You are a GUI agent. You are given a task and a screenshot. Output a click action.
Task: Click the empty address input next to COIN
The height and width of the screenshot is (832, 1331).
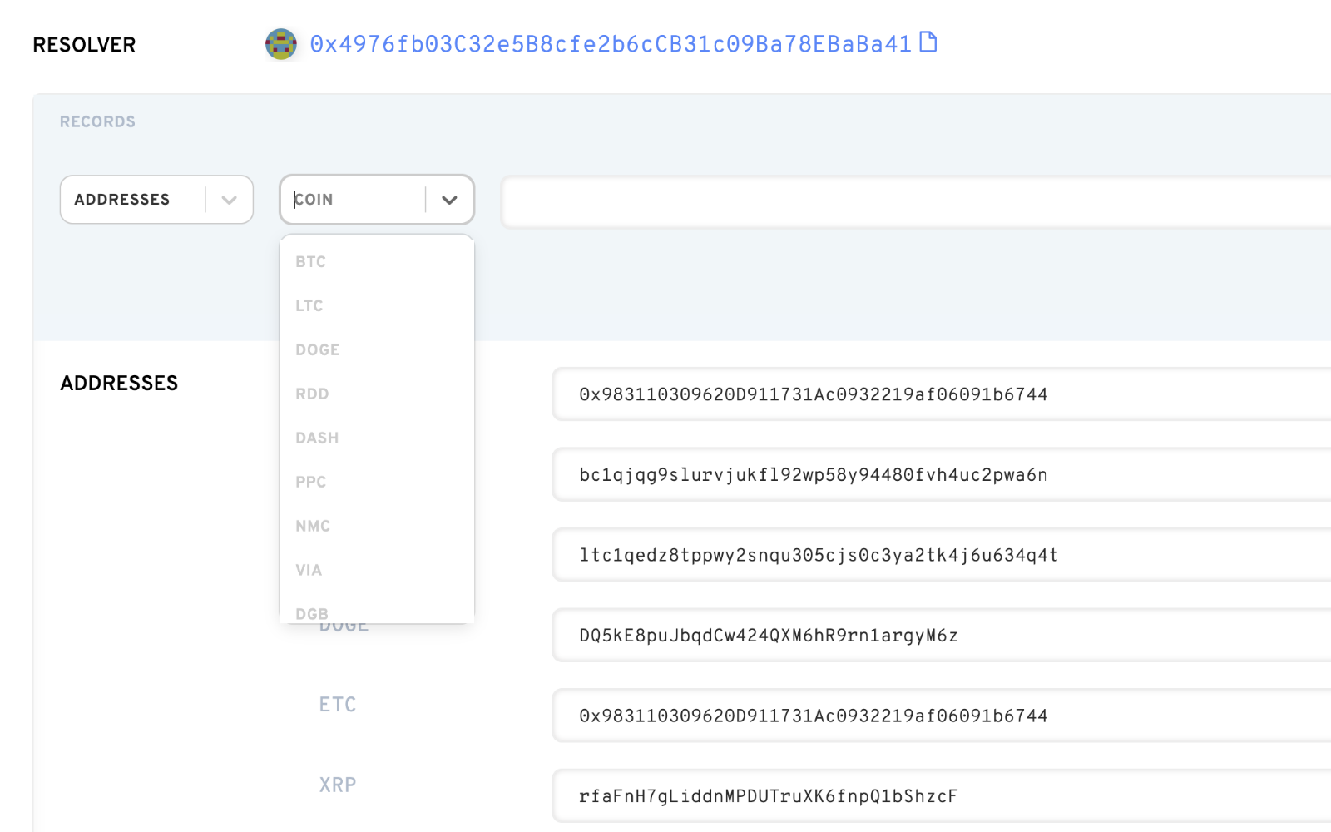[x=916, y=201]
